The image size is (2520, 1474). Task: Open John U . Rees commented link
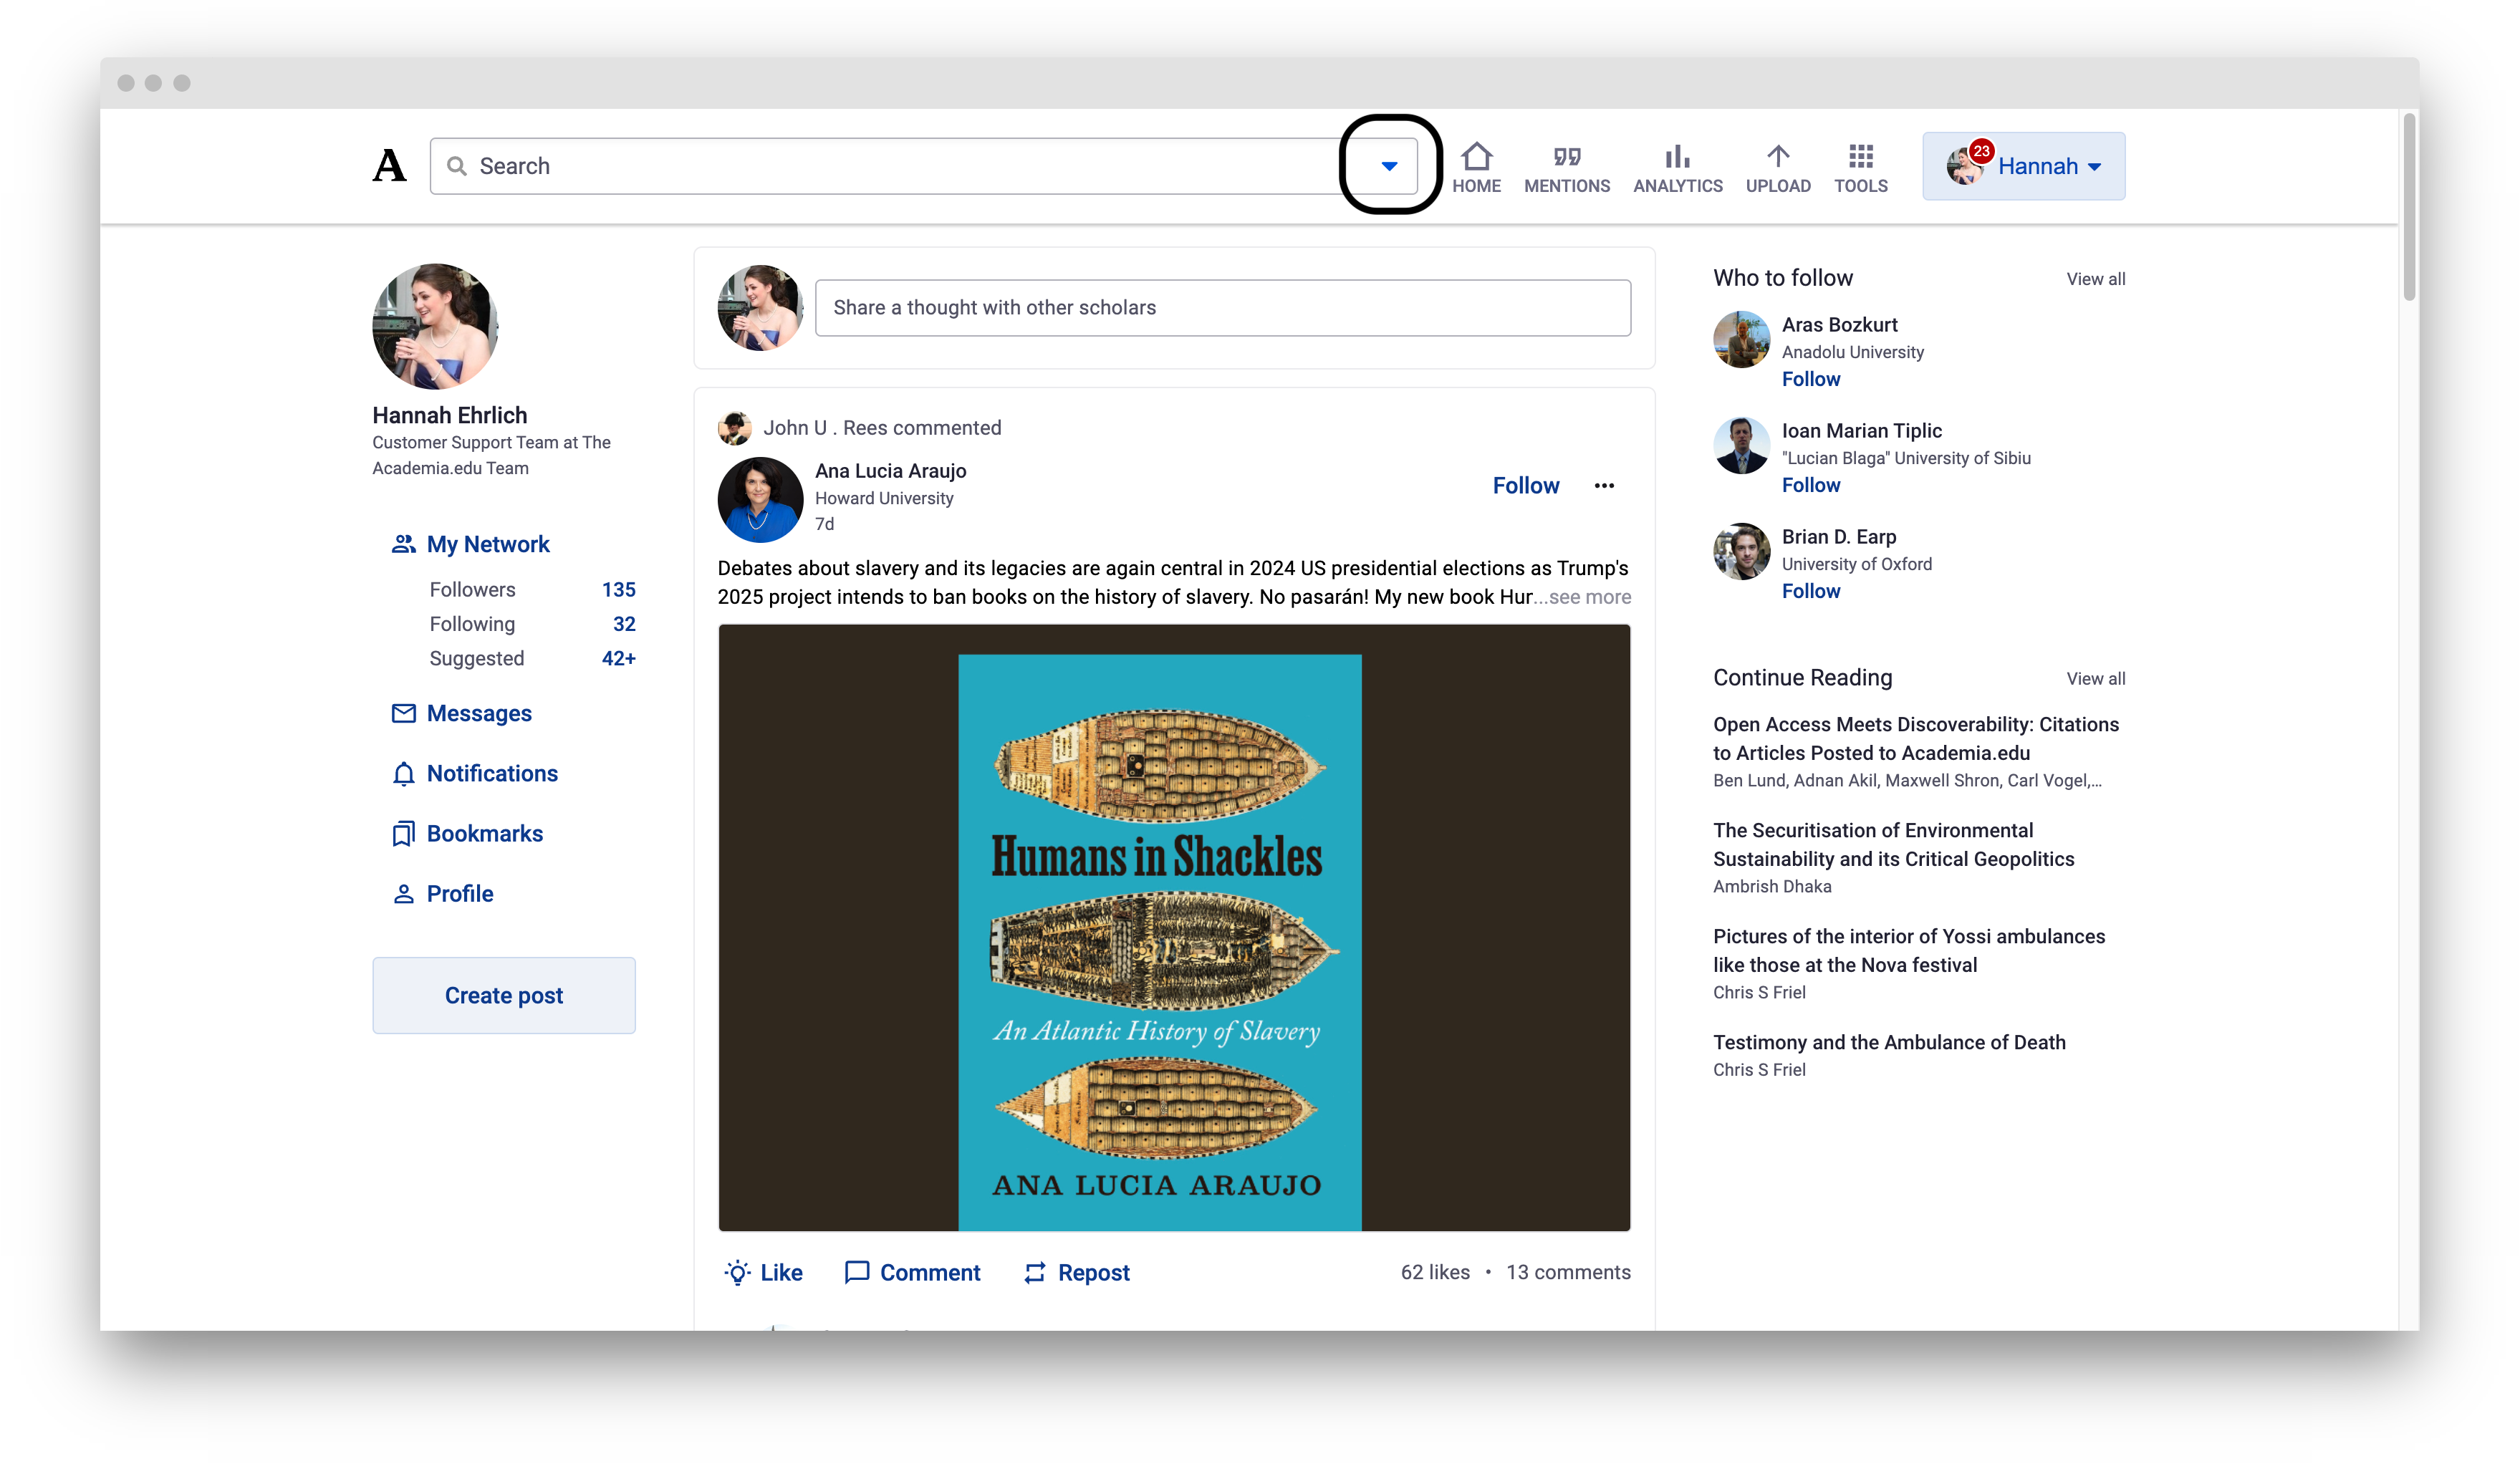(882, 428)
